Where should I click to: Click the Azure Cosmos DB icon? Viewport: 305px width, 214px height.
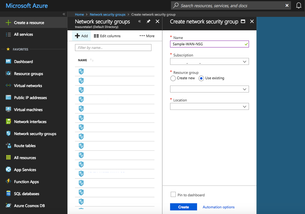click(8, 206)
